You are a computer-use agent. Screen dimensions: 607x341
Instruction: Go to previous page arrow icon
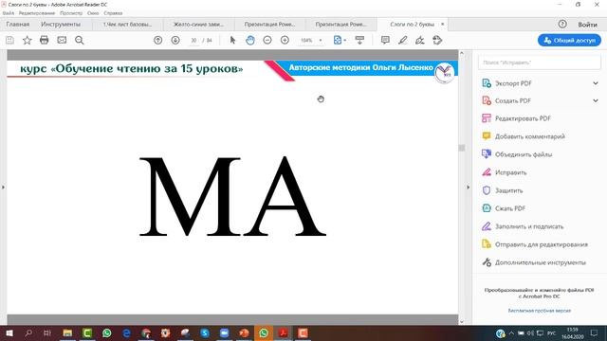pyautogui.click(x=158, y=40)
